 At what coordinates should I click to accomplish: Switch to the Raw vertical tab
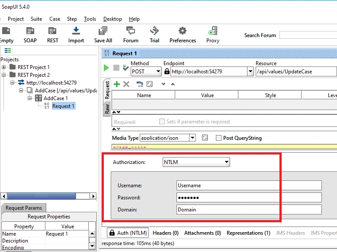[x=107, y=109]
